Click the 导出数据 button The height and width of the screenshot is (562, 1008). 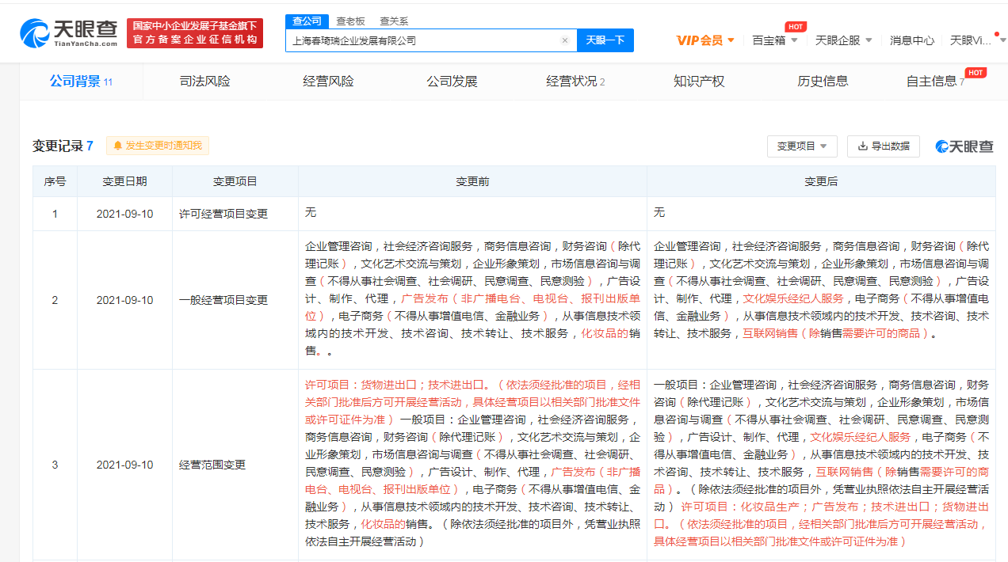pyautogui.click(x=884, y=146)
